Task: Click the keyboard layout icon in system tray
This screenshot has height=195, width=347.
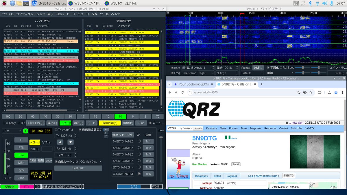Action: click(296, 3)
